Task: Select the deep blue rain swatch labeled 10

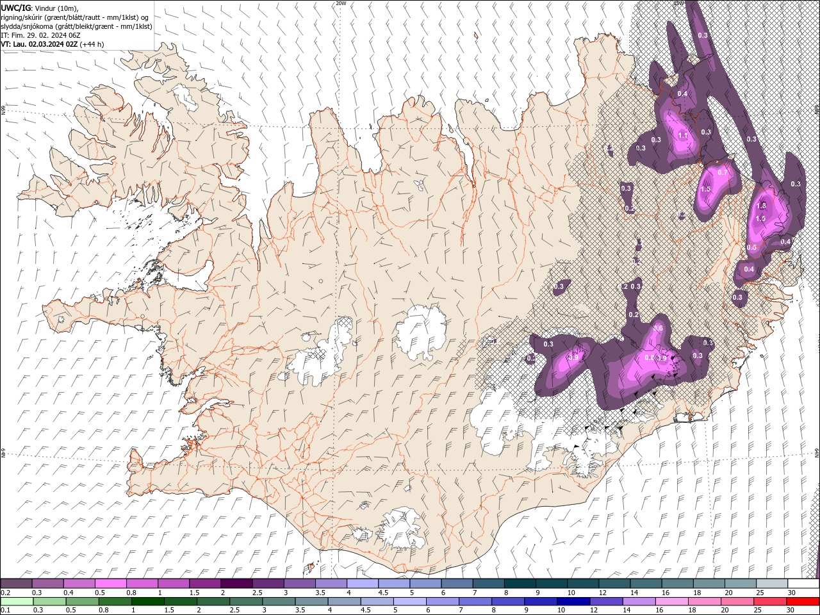Action: pos(573,602)
